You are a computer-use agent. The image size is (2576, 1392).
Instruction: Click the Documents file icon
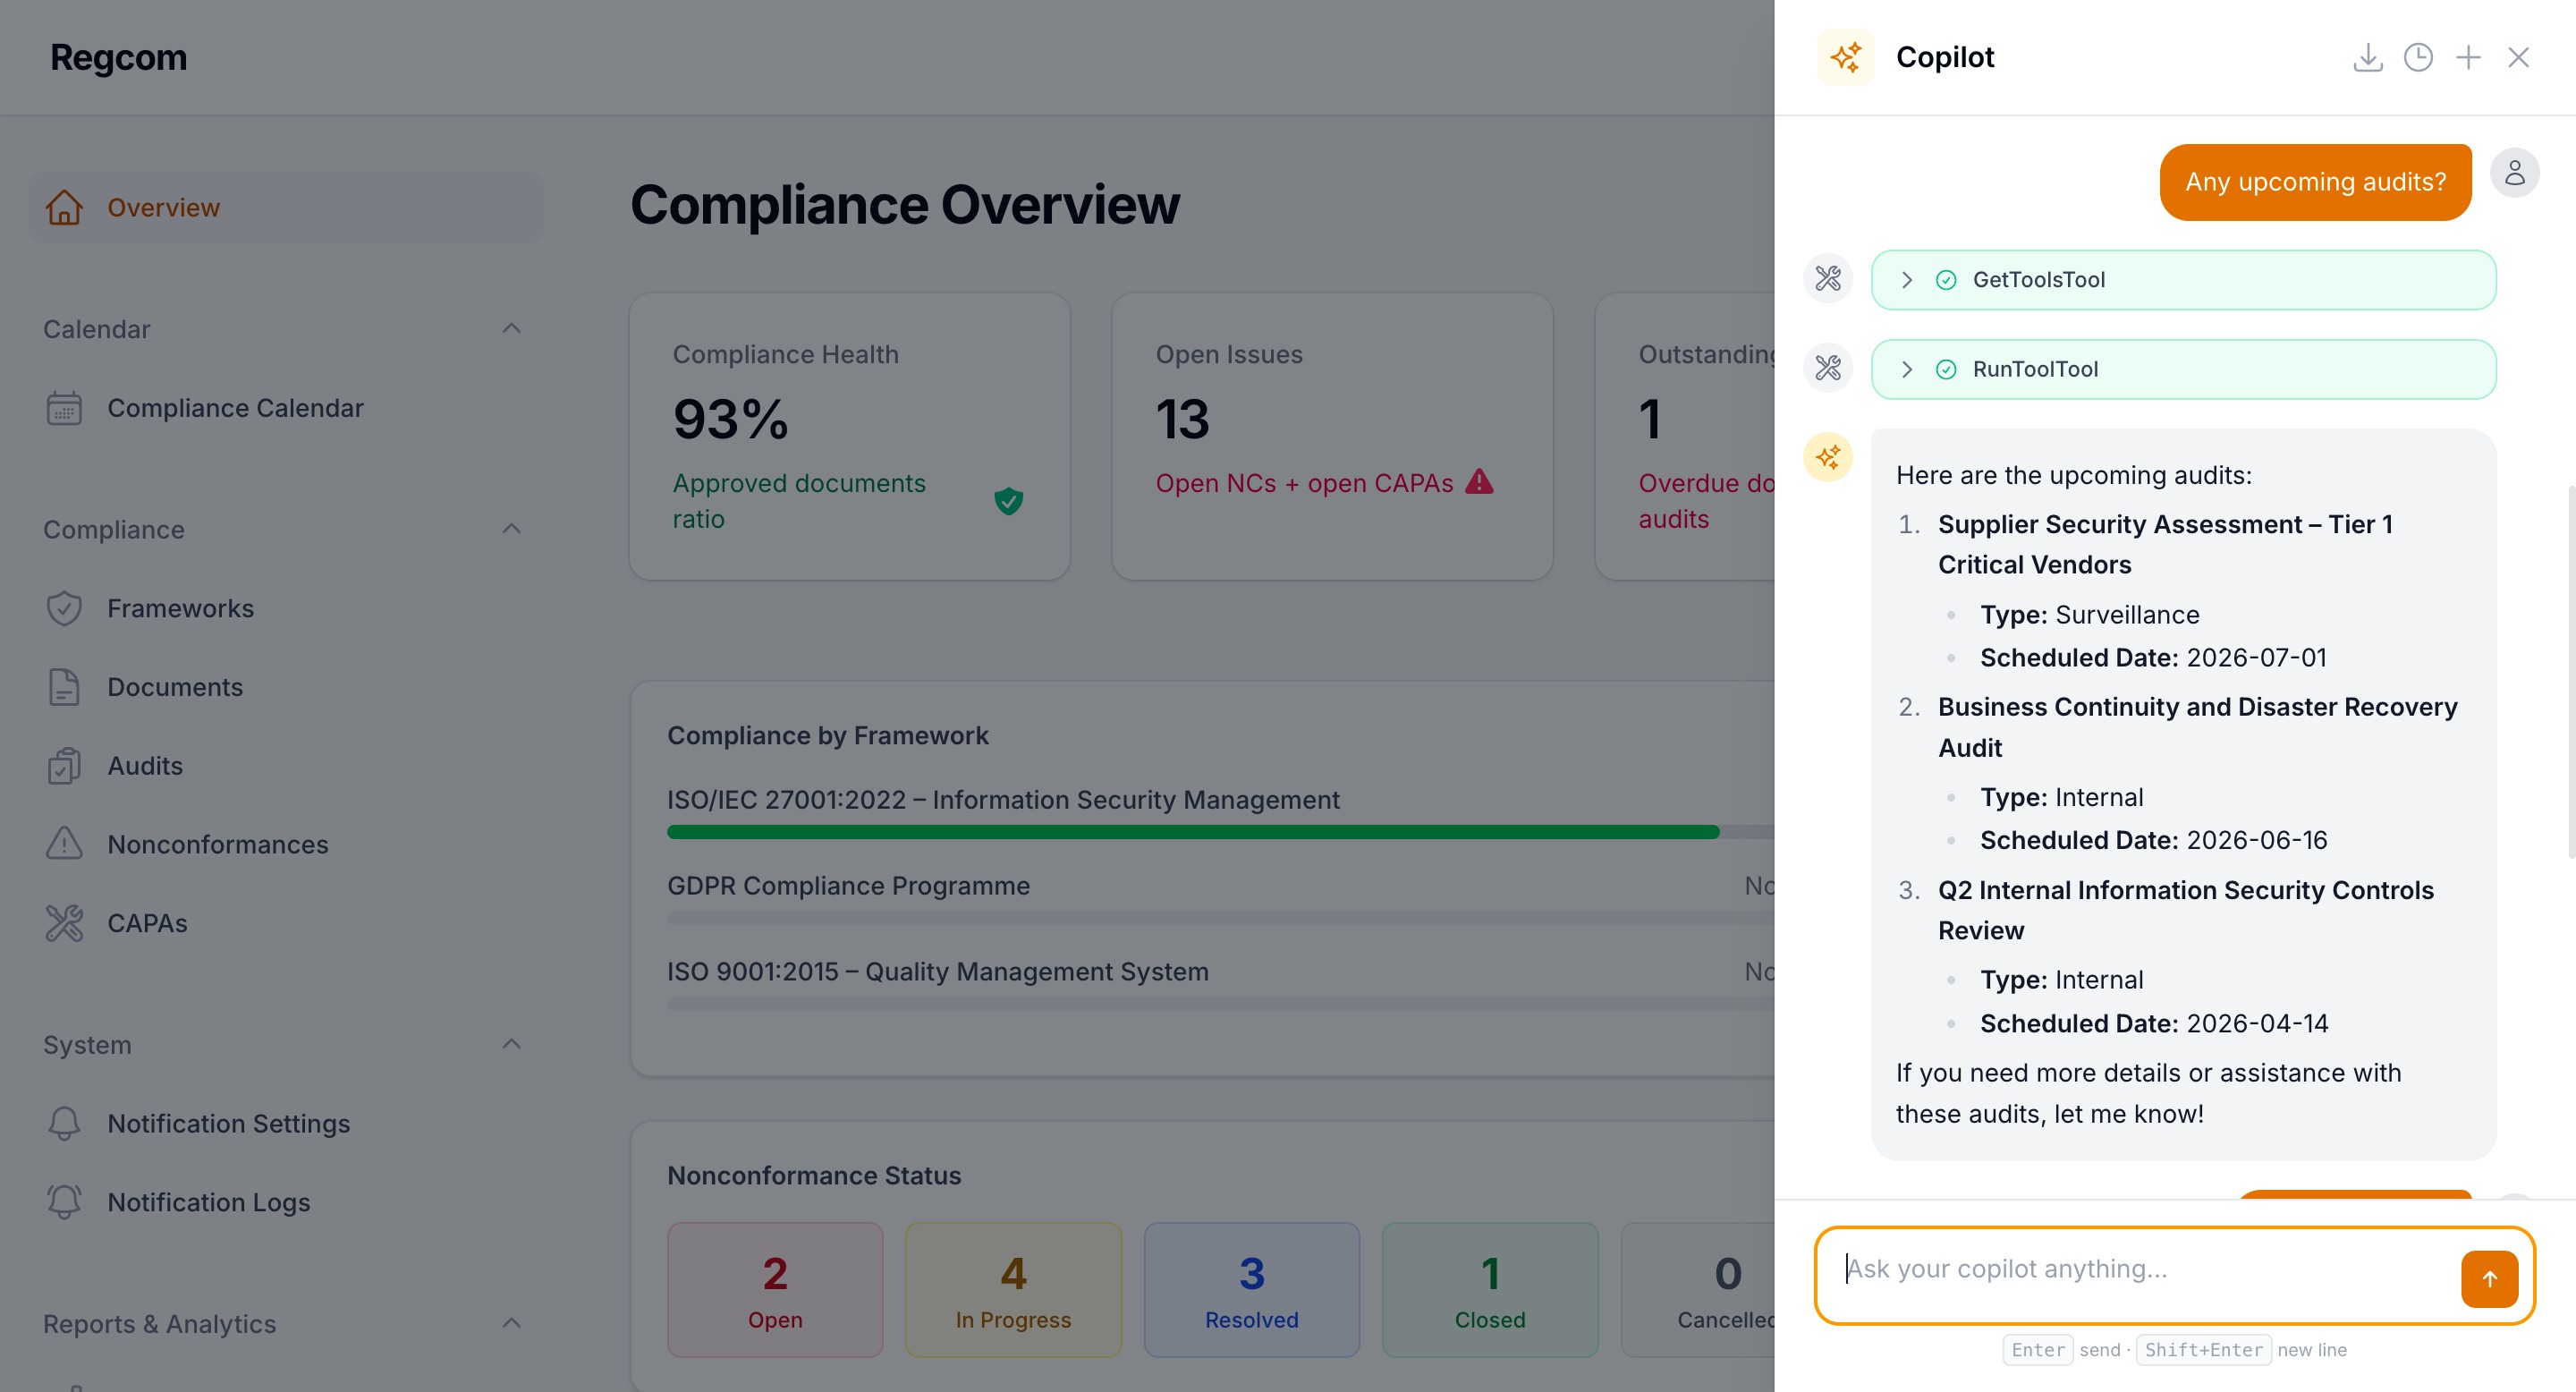pyautogui.click(x=64, y=687)
